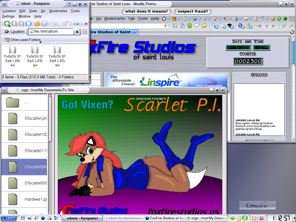Open the Location menu in Konqueror

pos(9,11)
